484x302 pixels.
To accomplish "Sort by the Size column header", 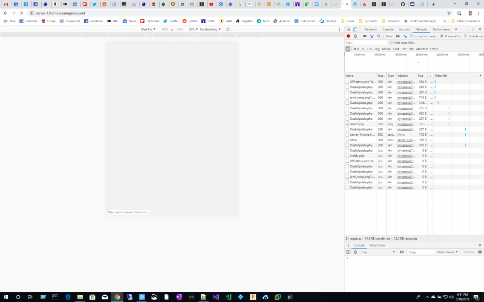I will (422, 75).
